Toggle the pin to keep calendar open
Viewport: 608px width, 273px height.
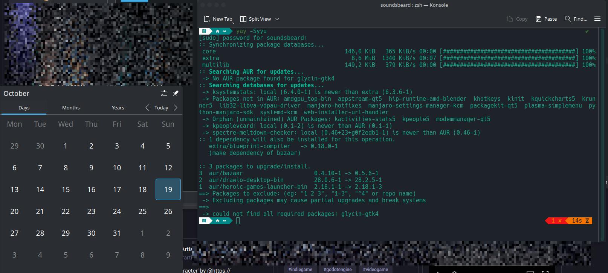tap(176, 93)
